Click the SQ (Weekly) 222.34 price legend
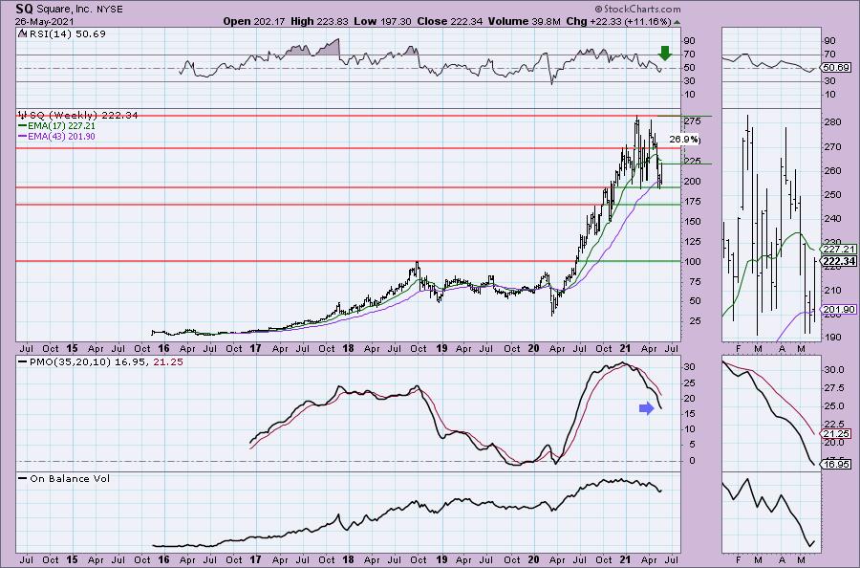The width and height of the screenshot is (860, 568). point(77,116)
